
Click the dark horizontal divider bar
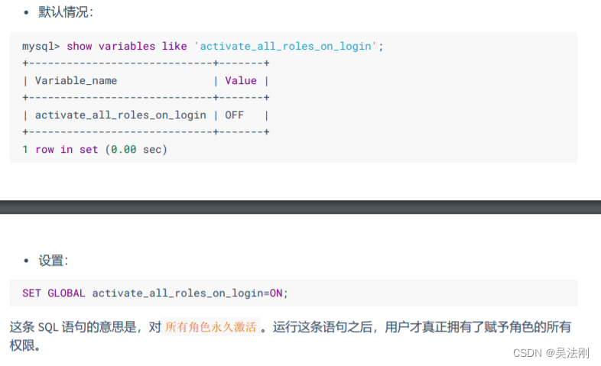tap(300, 207)
